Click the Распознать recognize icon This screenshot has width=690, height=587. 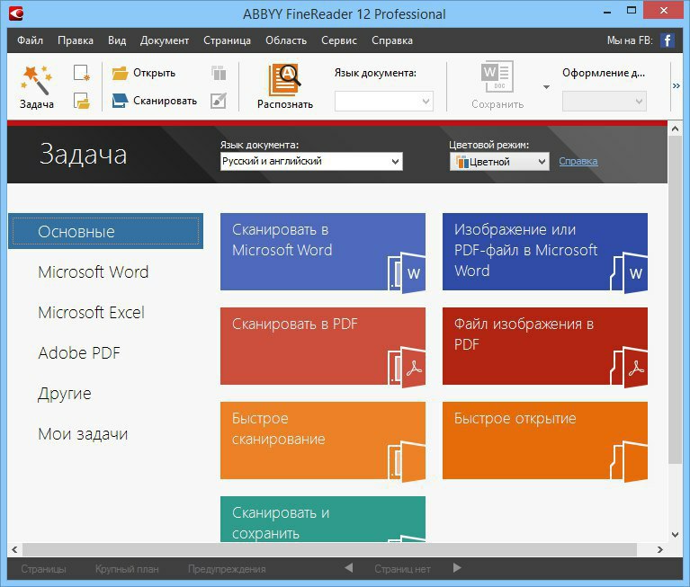coord(284,80)
